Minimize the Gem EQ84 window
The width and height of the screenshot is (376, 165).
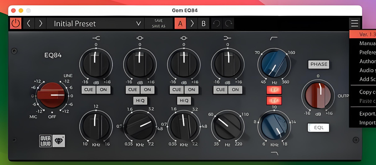(x=21, y=10)
